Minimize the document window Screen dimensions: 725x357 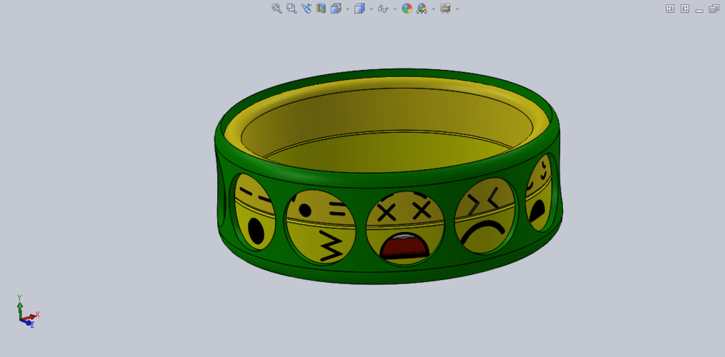click(699, 10)
